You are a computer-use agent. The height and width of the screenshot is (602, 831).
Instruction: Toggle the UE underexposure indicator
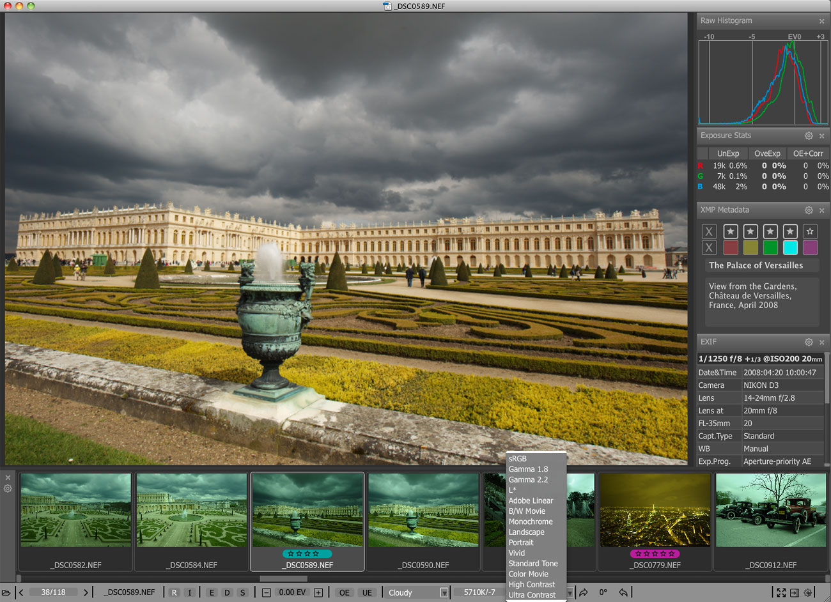[x=367, y=592]
